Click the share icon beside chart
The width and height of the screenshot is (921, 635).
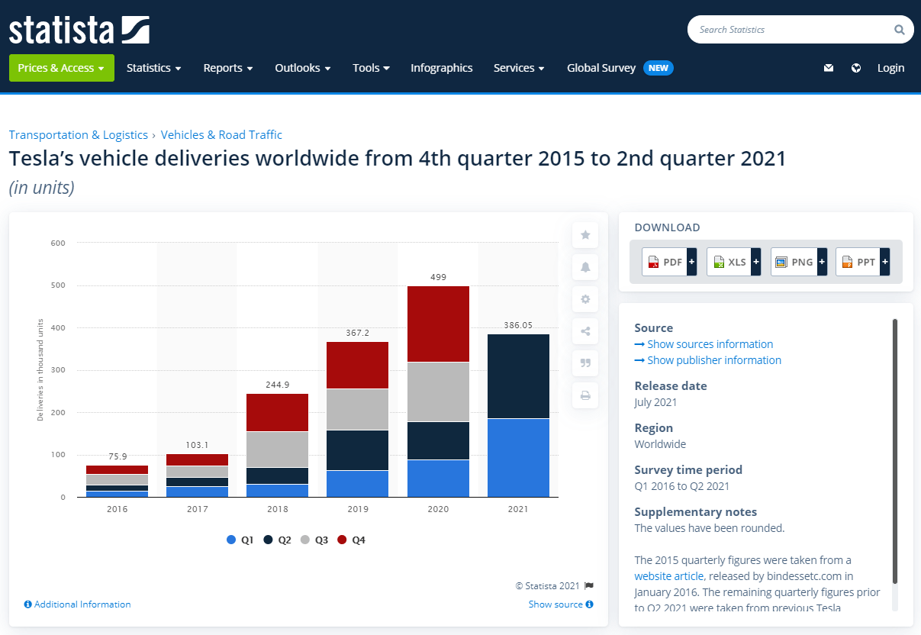585,331
